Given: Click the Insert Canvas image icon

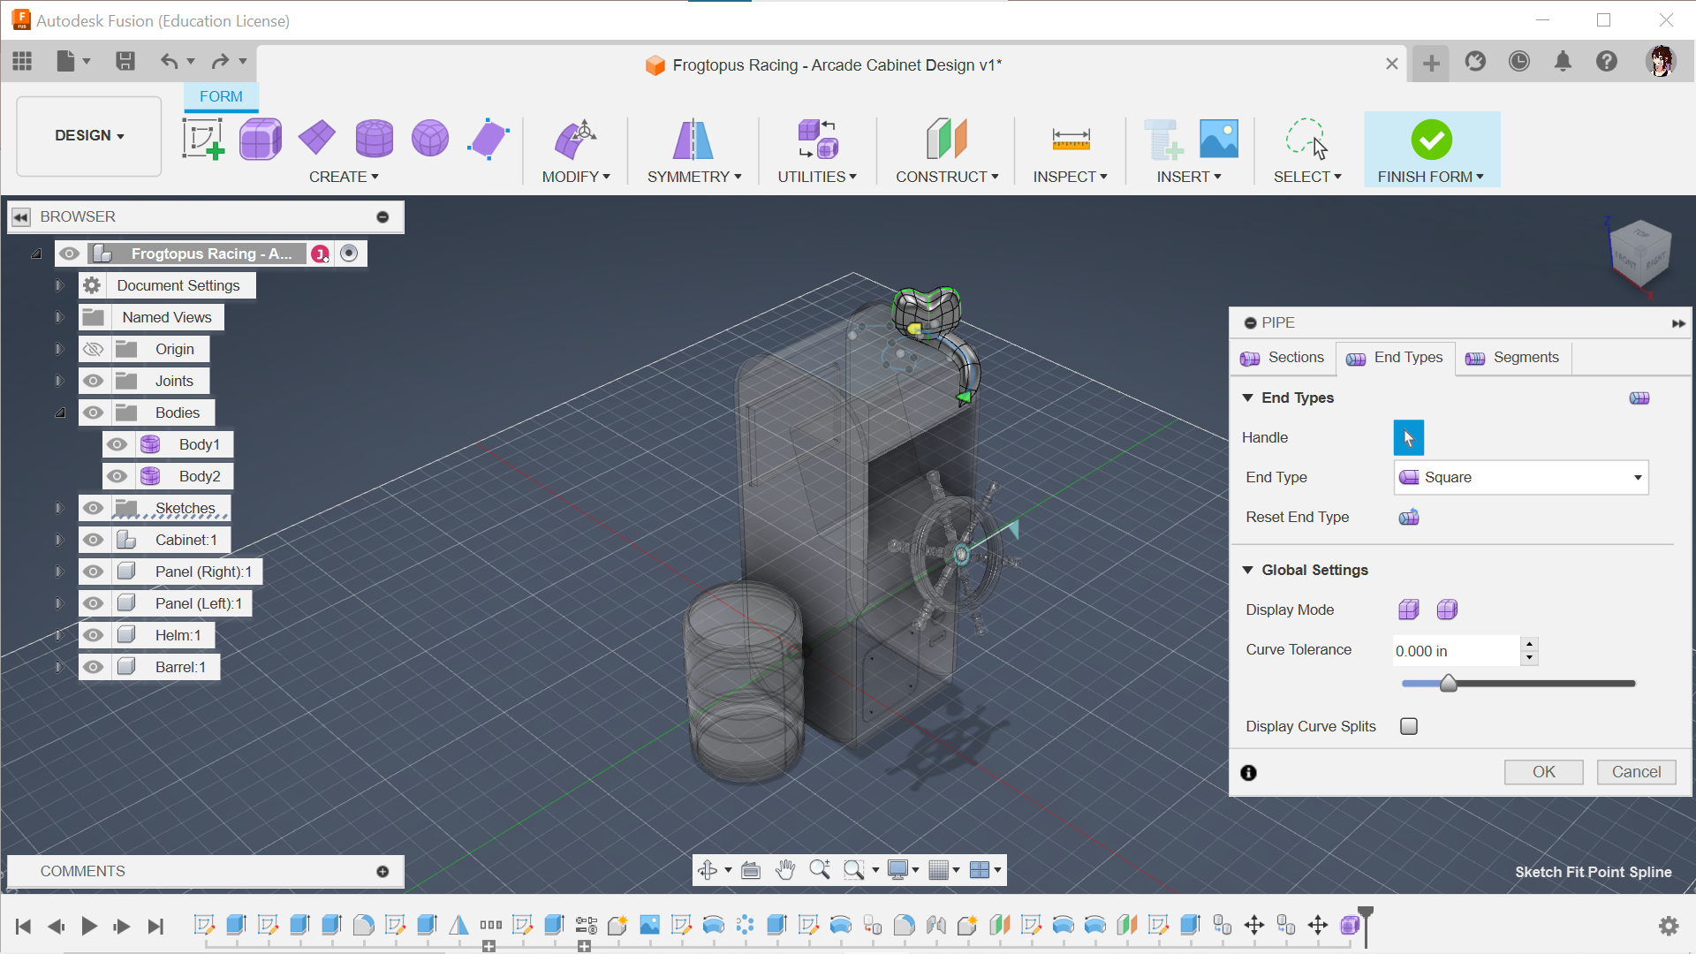Looking at the screenshot, I should 1219,139.
